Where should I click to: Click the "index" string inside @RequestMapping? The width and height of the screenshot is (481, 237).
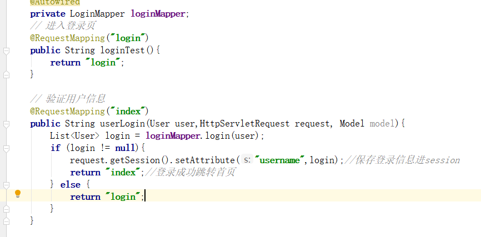tap(128, 111)
